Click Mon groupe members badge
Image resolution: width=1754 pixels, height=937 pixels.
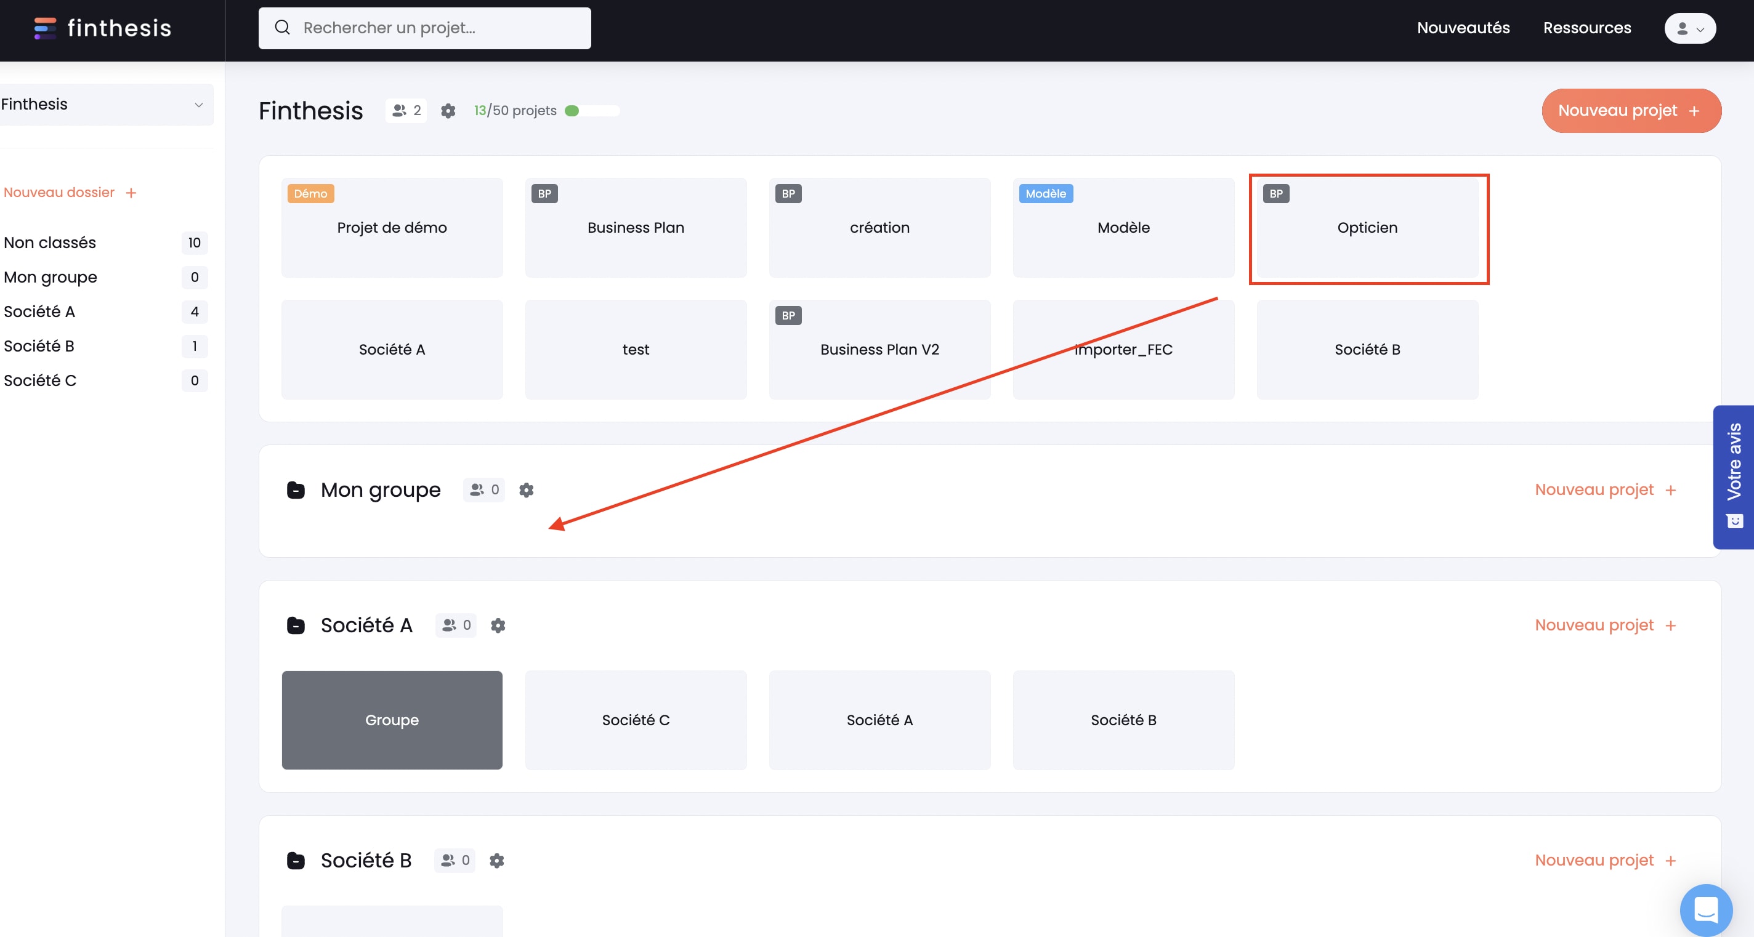[484, 489]
